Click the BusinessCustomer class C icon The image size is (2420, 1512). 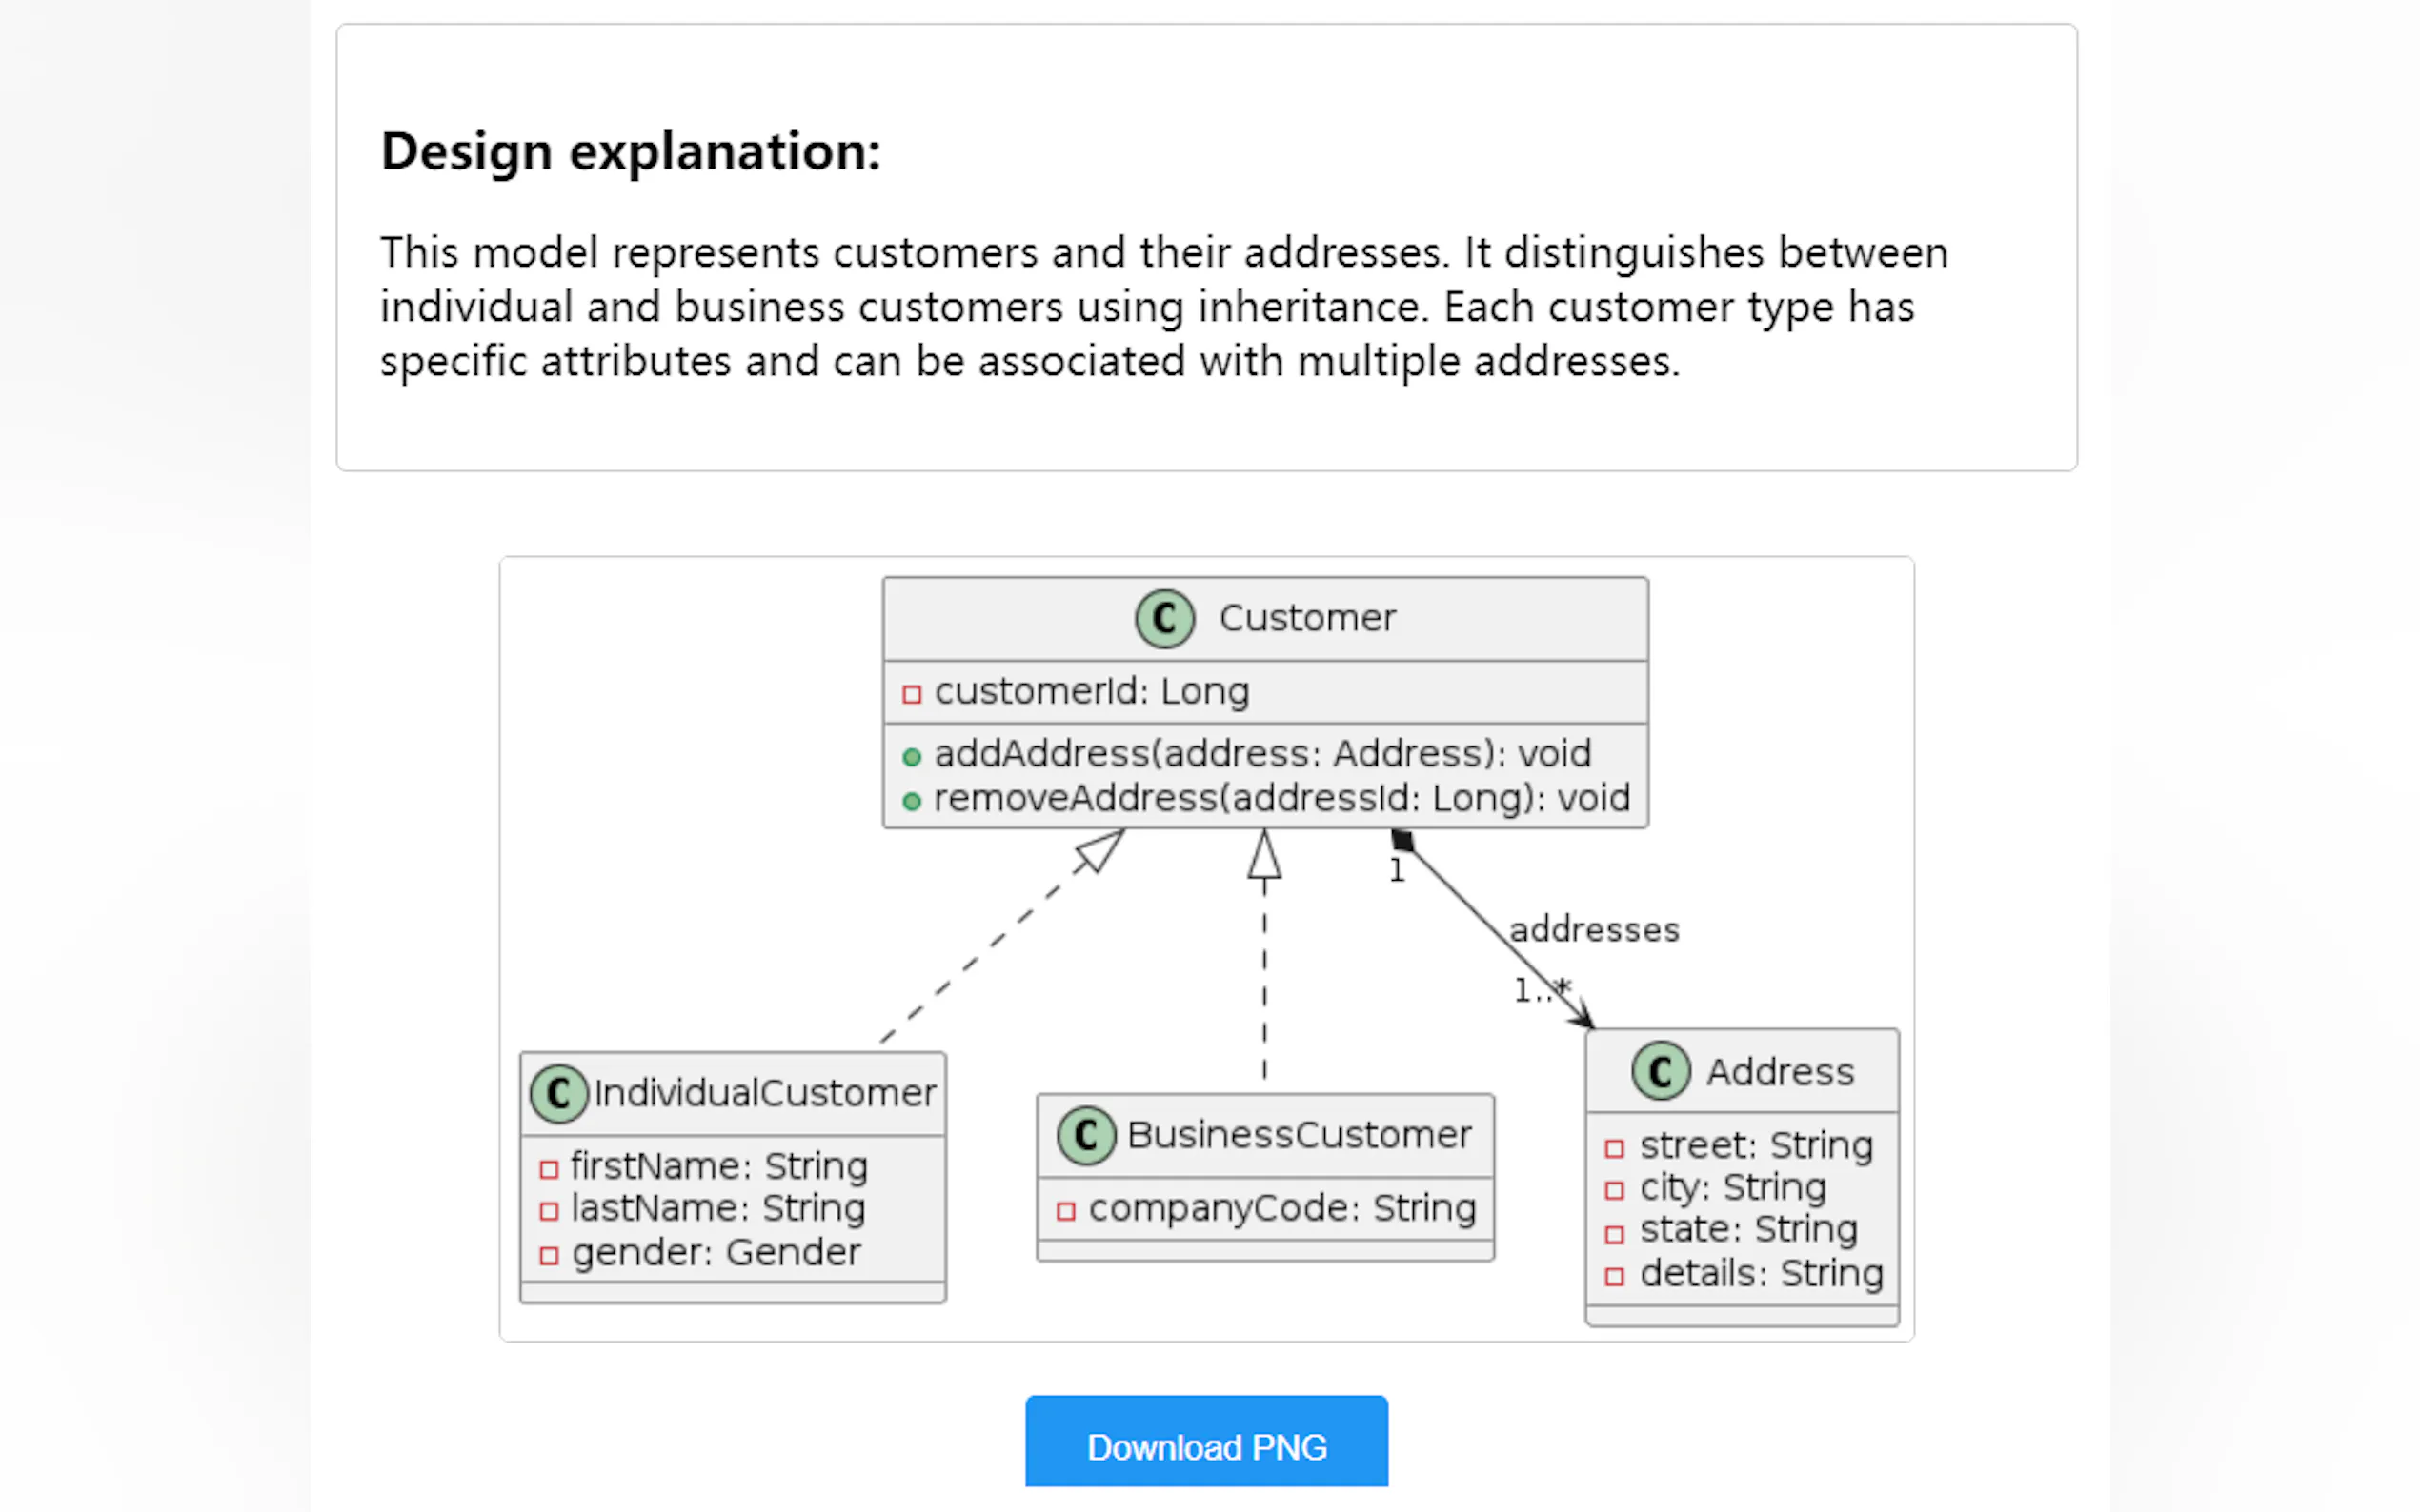point(1085,1136)
